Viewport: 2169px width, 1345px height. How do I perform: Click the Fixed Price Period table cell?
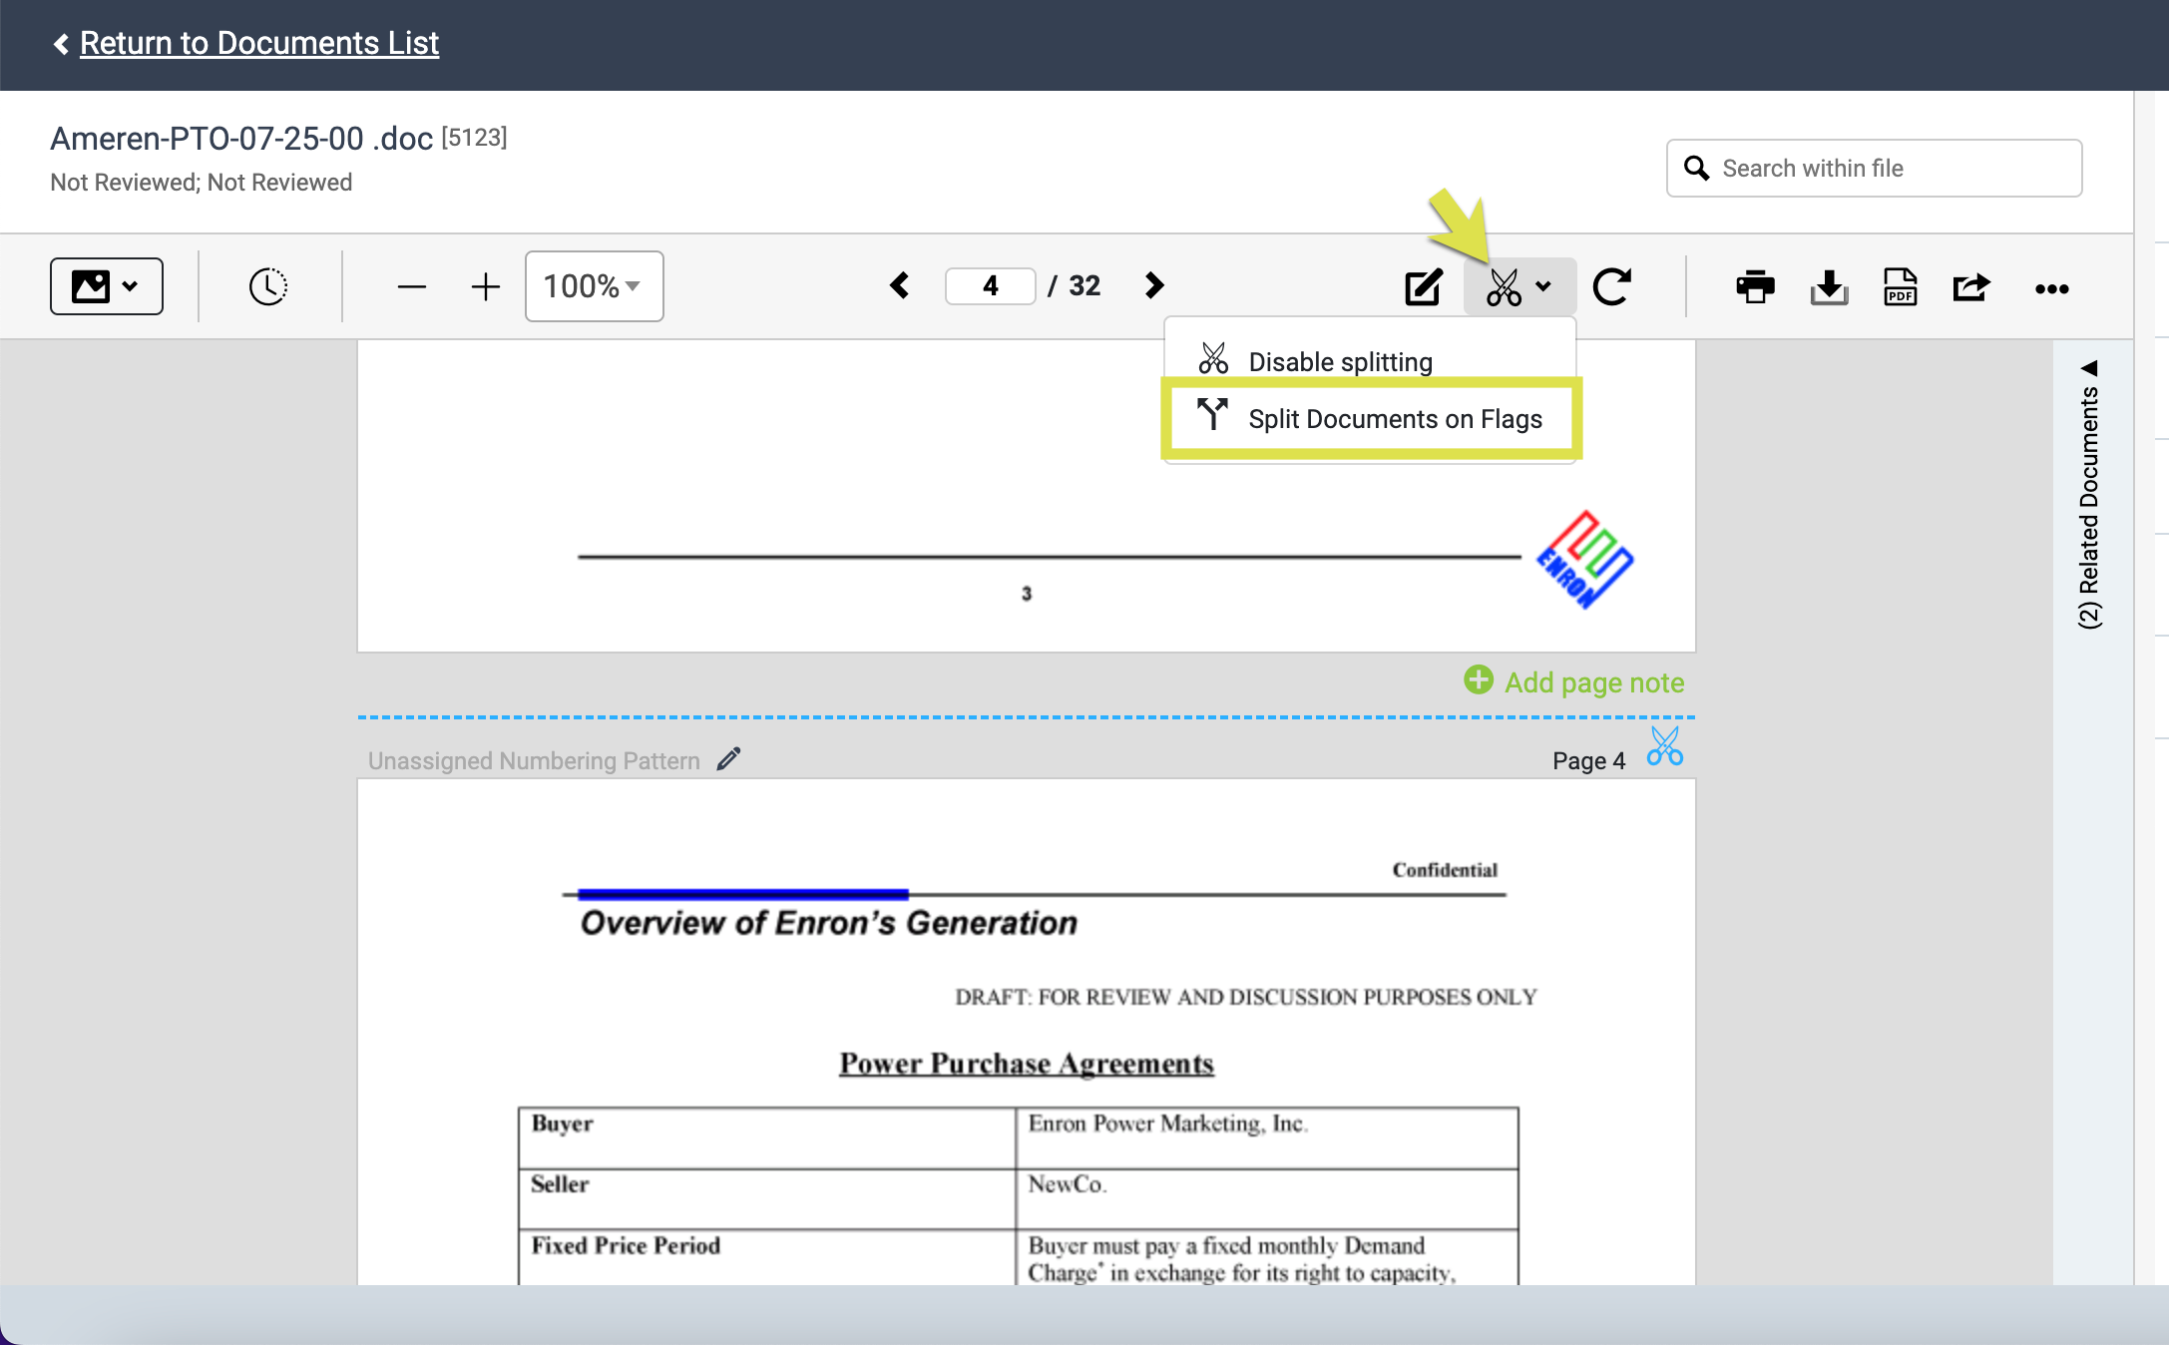pyautogui.click(x=767, y=1256)
